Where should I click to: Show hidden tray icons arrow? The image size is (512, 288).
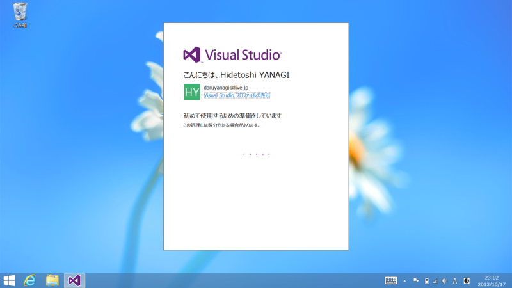click(x=404, y=281)
